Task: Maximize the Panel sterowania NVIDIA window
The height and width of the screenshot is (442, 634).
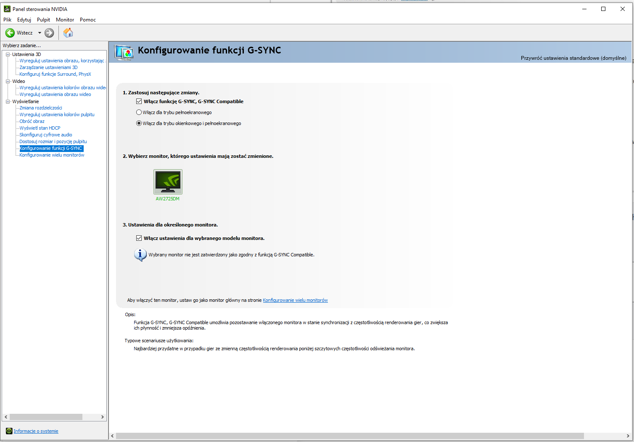Action: point(603,9)
